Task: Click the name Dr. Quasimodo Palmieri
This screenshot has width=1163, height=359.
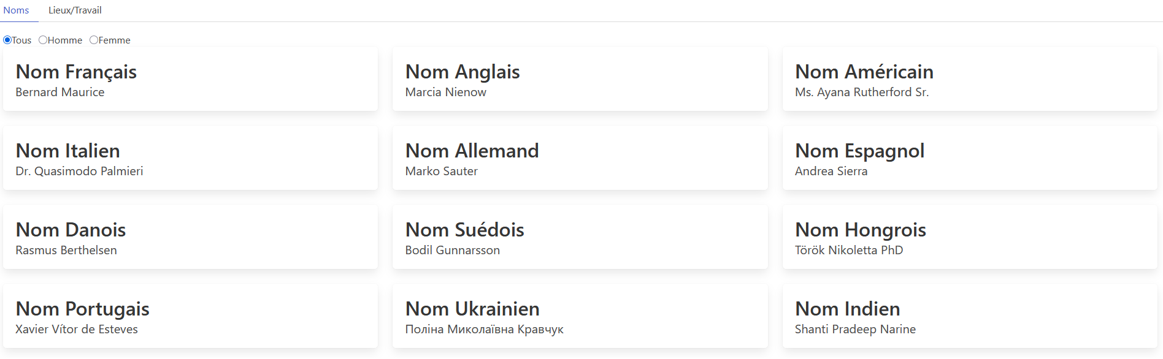Action: coord(79,171)
